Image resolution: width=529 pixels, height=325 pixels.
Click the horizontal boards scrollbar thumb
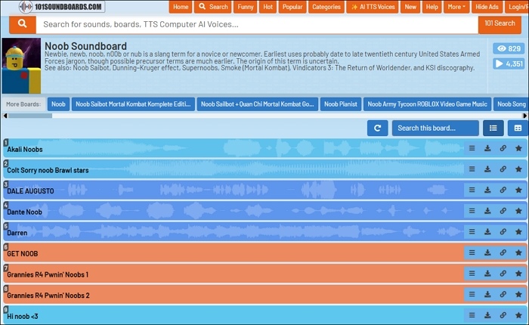(x=30, y=116)
